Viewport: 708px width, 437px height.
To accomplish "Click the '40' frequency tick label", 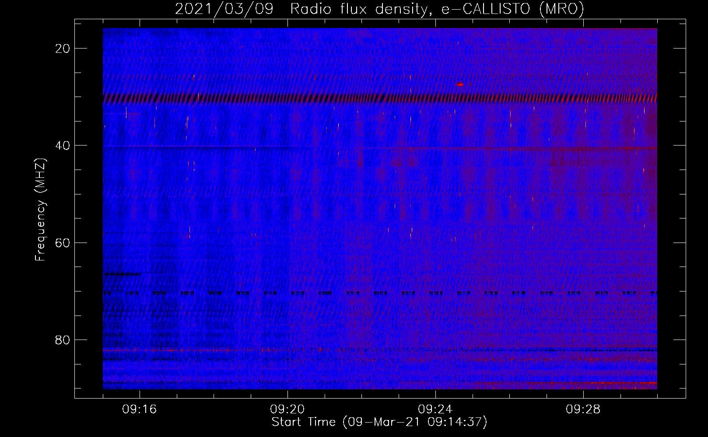I will pyautogui.click(x=63, y=146).
